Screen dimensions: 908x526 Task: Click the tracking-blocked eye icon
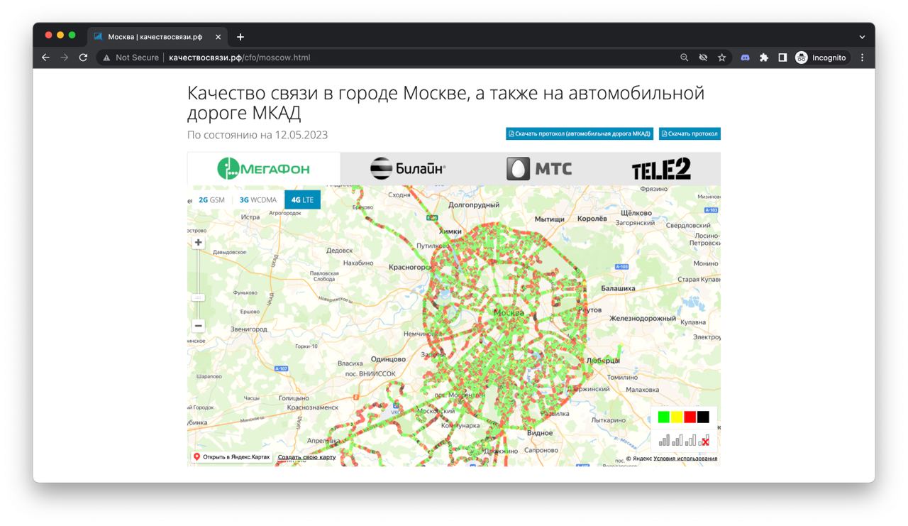(x=703, y=57)
